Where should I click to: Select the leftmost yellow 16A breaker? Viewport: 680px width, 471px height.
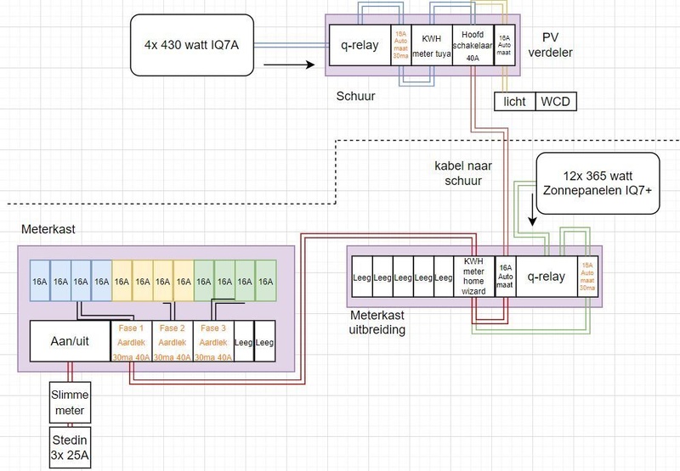pyautogui.click(x=122, y=281)
